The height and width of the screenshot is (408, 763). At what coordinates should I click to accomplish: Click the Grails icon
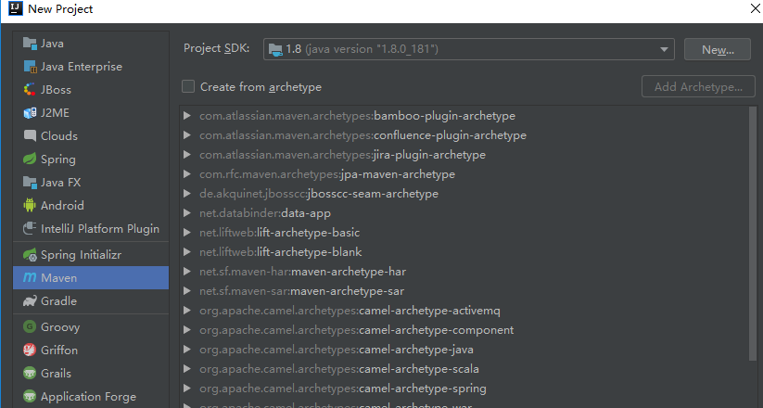tap(30, 374)
